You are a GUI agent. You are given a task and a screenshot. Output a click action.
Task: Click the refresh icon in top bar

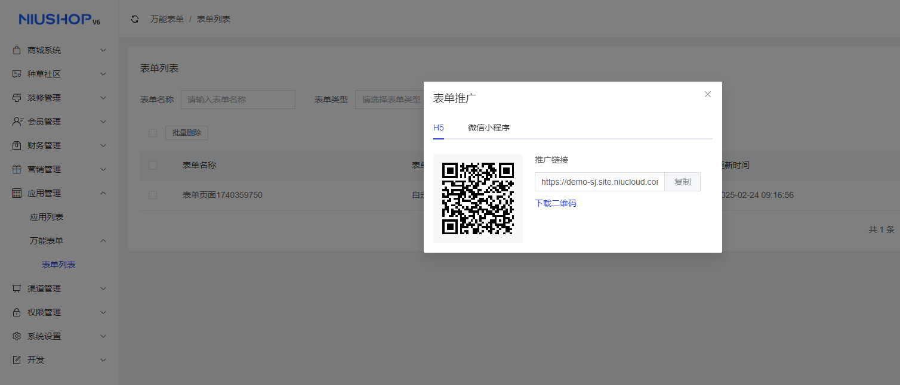tap(135, 19)
